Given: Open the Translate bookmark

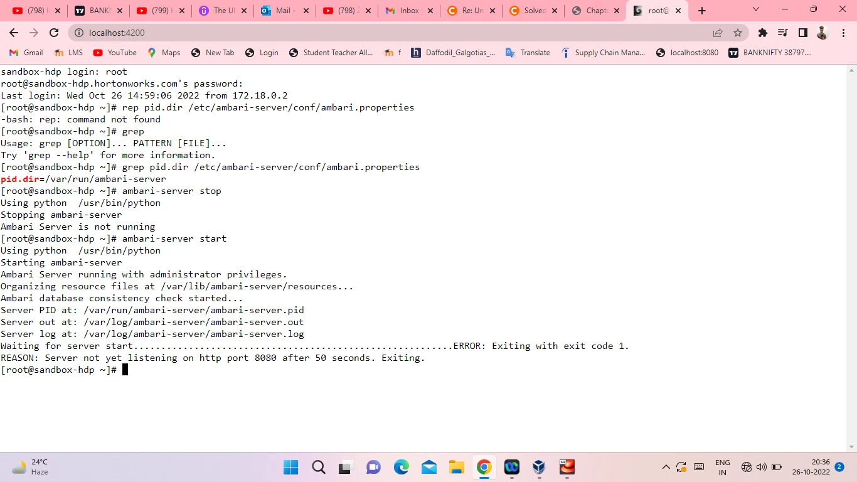Looking at the screenshot, I should 528,53.
